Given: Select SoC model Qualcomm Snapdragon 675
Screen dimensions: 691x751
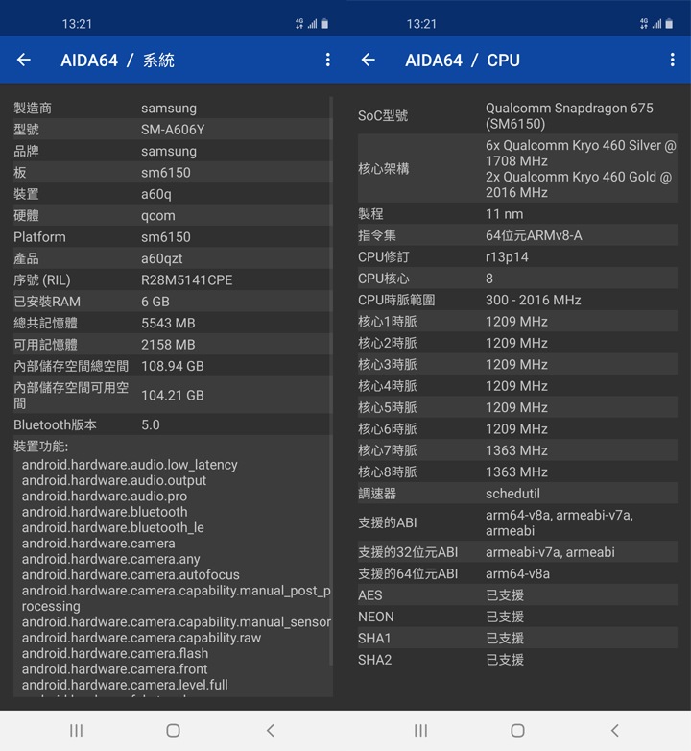Looking at the screenshot, I should click(569, 116).
